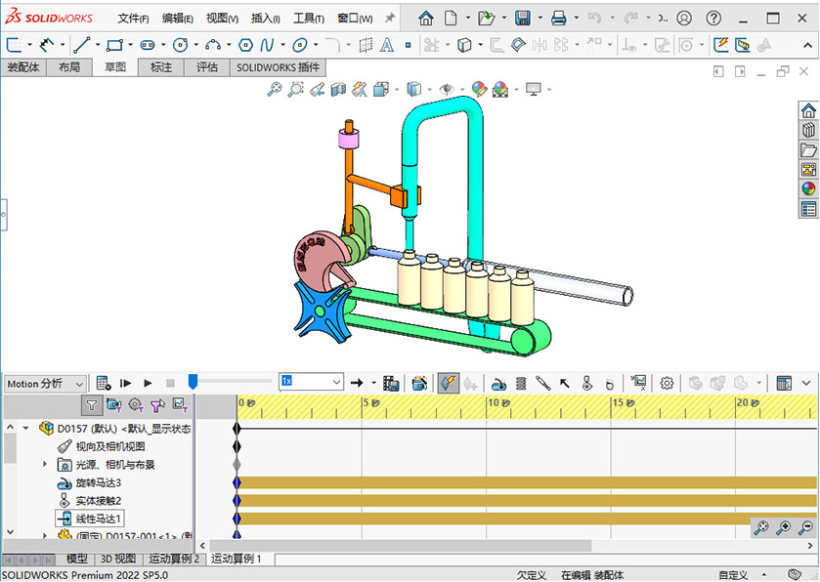Toggle the filter animated items button
820x582 pixels.
coord(113,404)
